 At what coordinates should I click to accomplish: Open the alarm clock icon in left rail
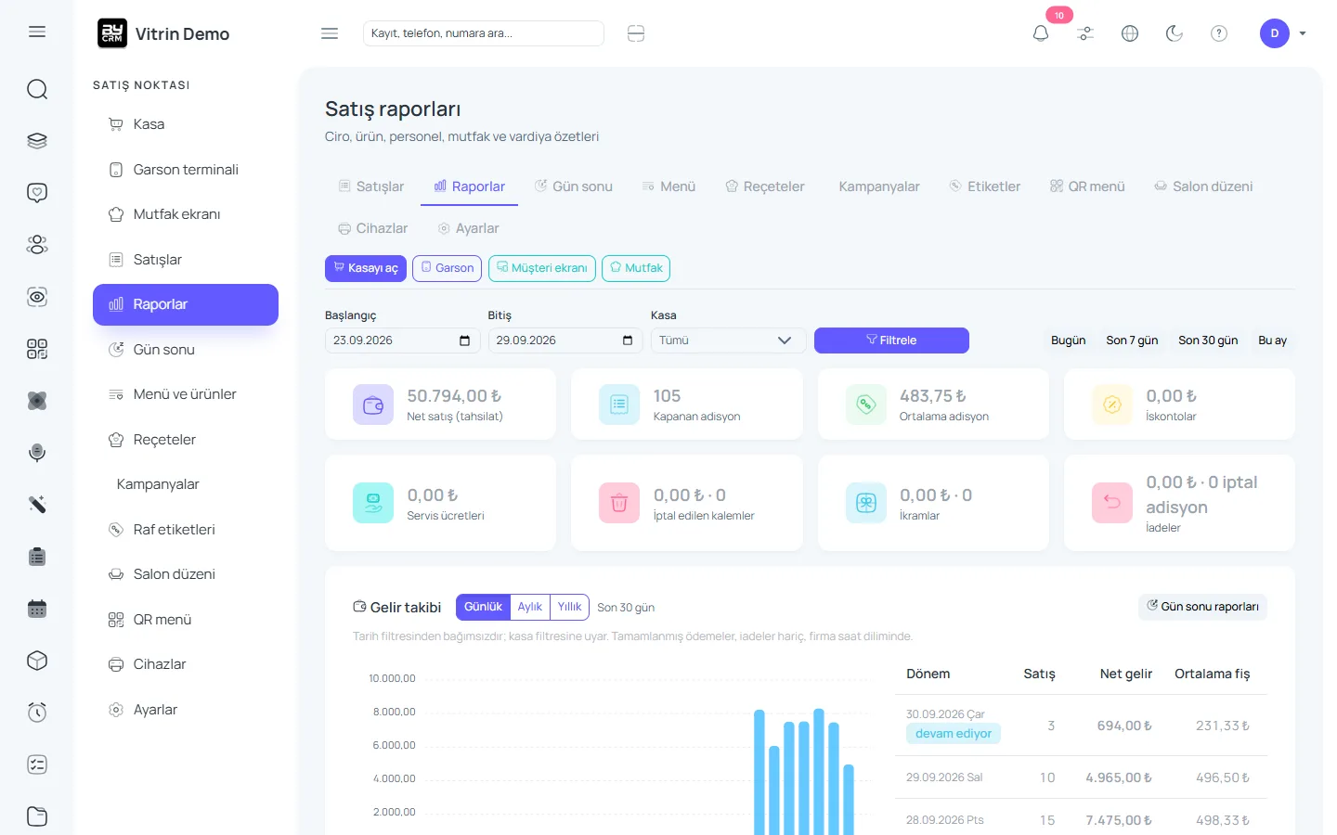point(37,713)
